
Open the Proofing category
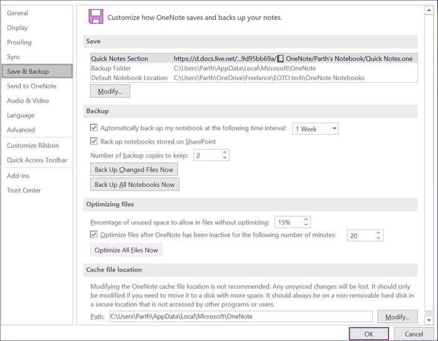coord(19,42)
